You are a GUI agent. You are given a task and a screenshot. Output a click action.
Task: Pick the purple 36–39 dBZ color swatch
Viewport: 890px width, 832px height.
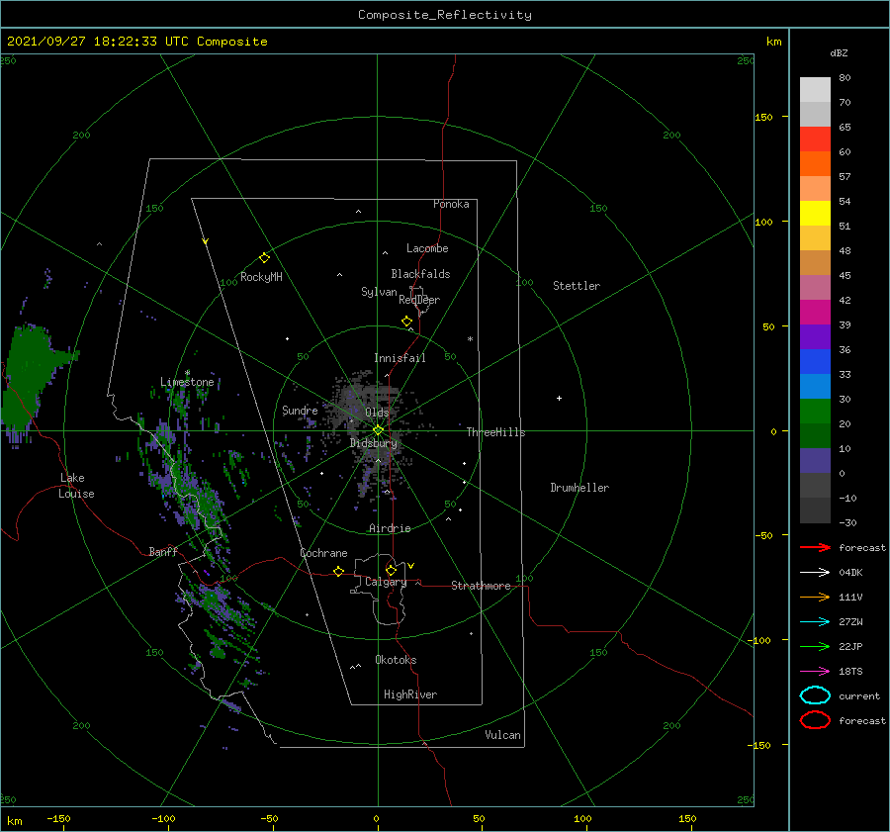click(x=815, y=337)
